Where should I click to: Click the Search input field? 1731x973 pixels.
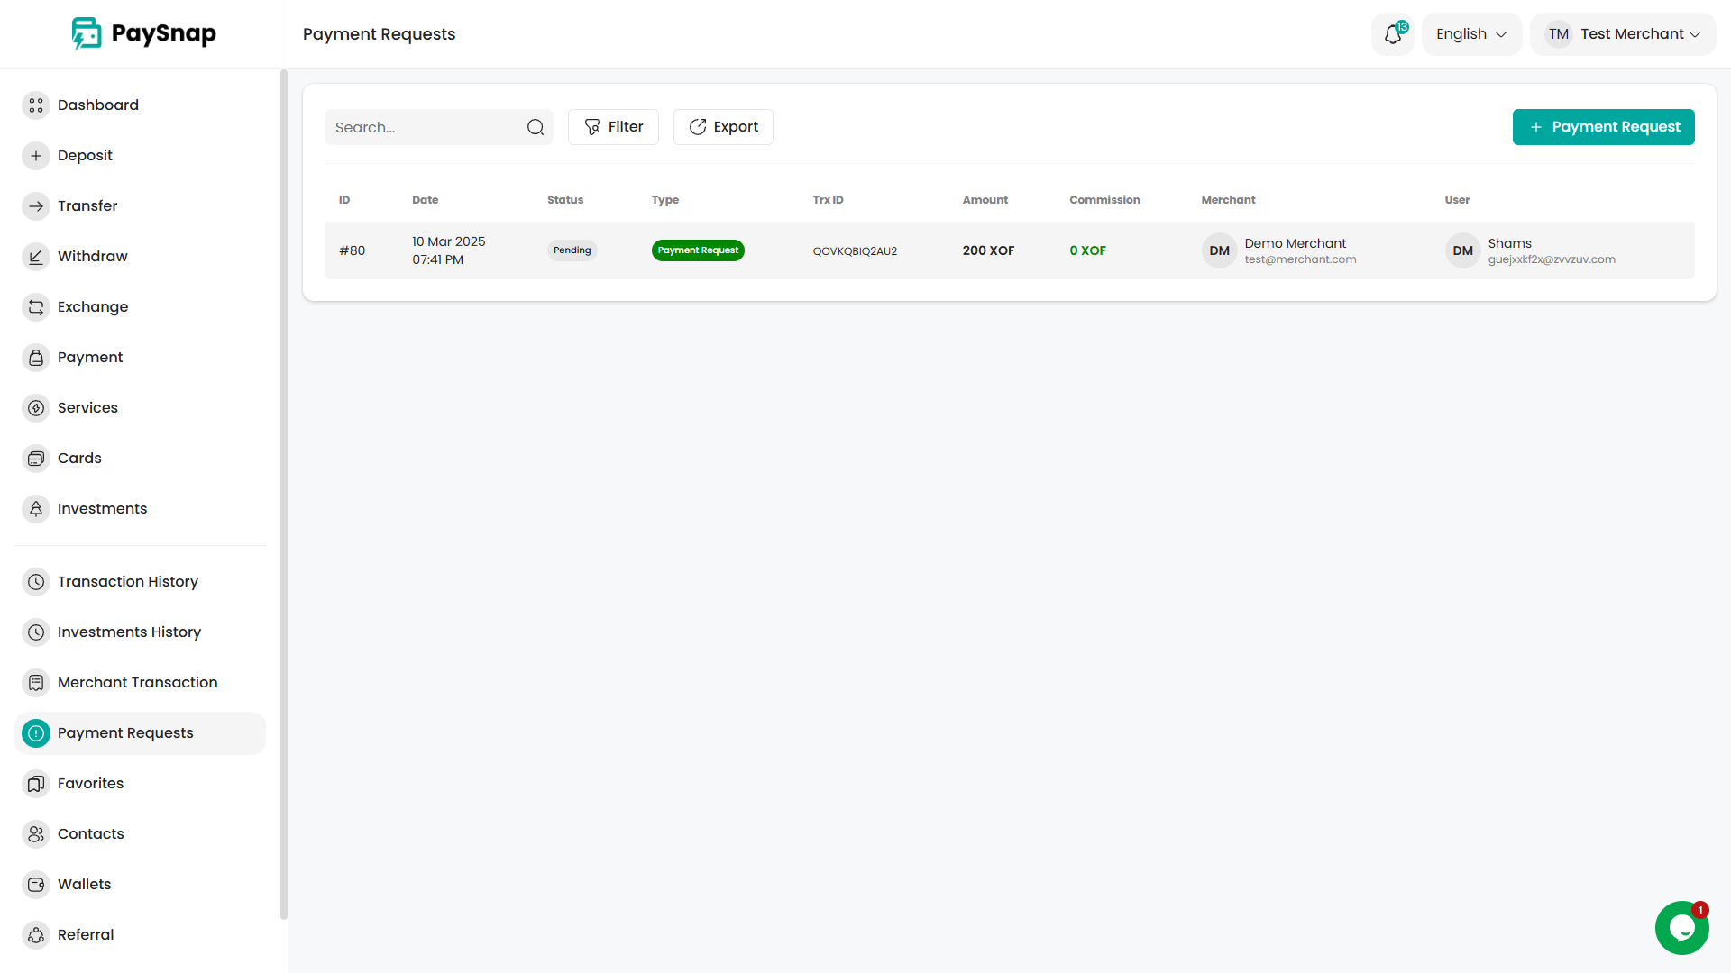pyautogui.click(x=424, y=127)
